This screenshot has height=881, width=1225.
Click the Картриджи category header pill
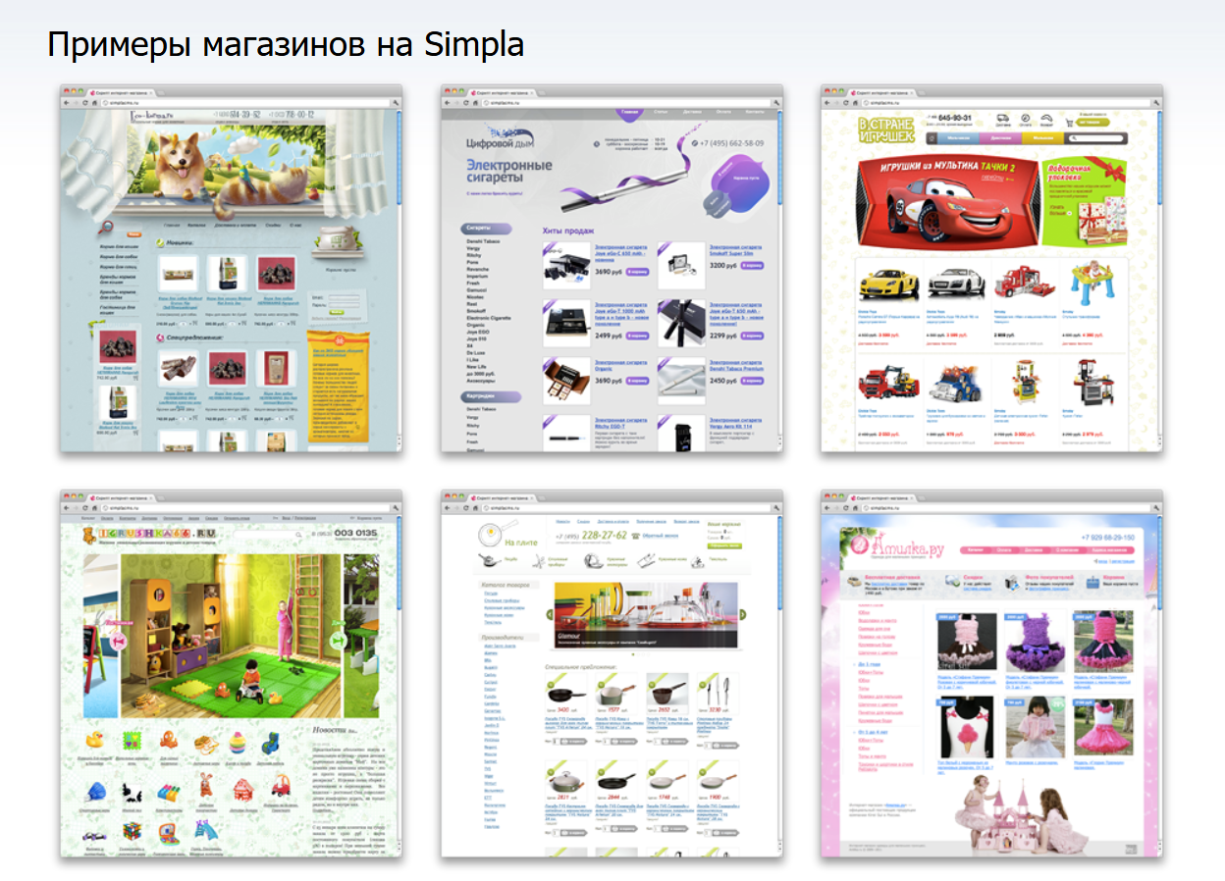(x=491, y=396)
